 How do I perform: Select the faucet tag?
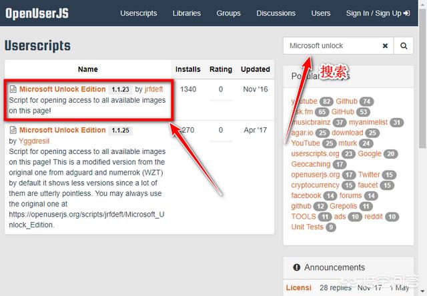[x=368, y=185]
